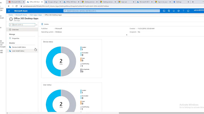Viewport: 204px width, 114px height.
Task: Click the Overview info icon in sidebar
Action: pyautogui.click(x=10, y=30)
